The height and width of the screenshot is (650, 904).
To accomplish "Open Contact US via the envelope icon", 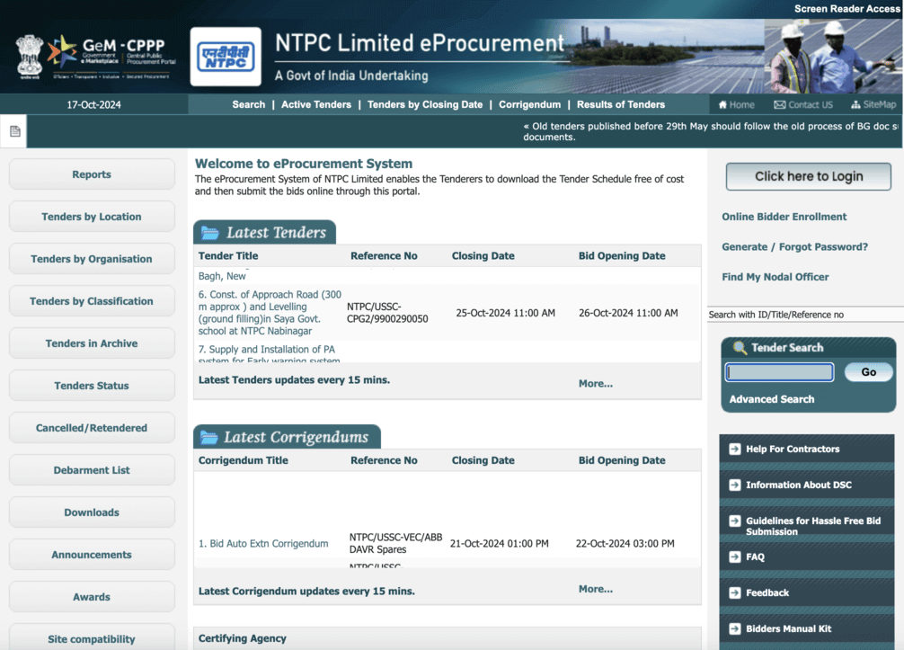I will (x=779, y=104).
